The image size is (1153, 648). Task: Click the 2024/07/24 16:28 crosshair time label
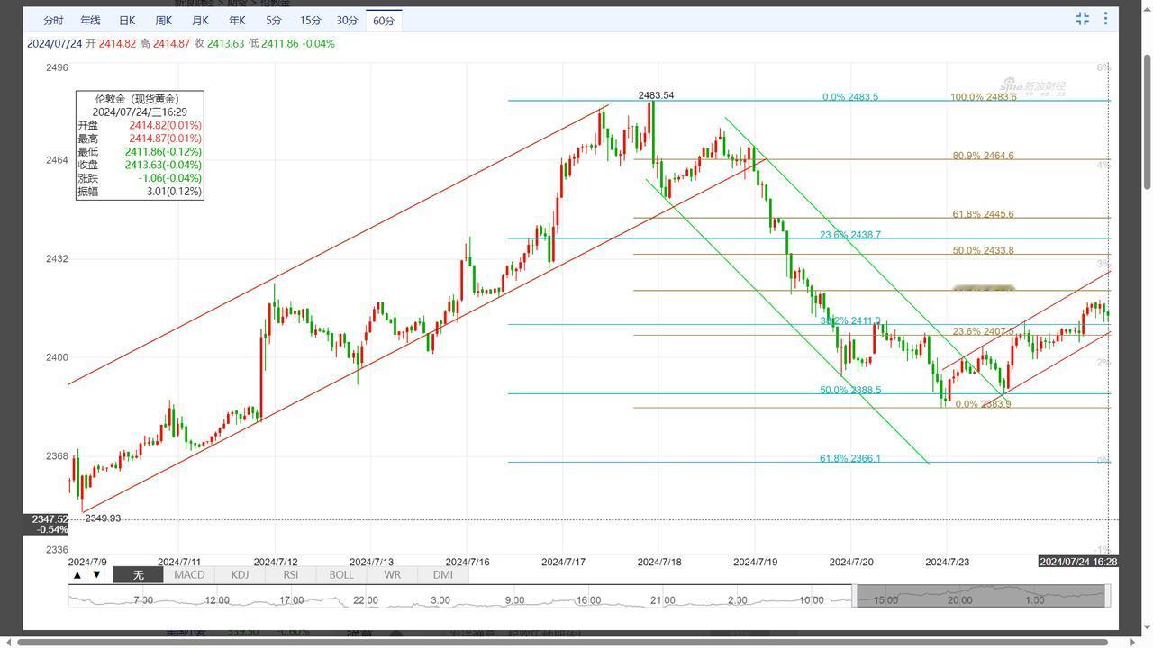(1078, 562)
